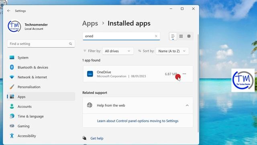Open Gaming settings
The width and height of the screenshot is (257, 145).
pyautogui.click(x=41, y=126)
